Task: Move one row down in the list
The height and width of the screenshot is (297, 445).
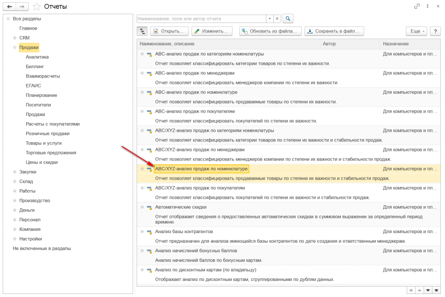Action: tap(428, 290)
